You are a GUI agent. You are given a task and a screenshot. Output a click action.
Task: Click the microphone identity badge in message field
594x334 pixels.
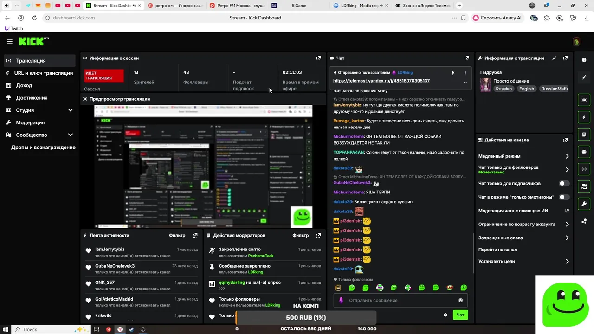point(341,301)
